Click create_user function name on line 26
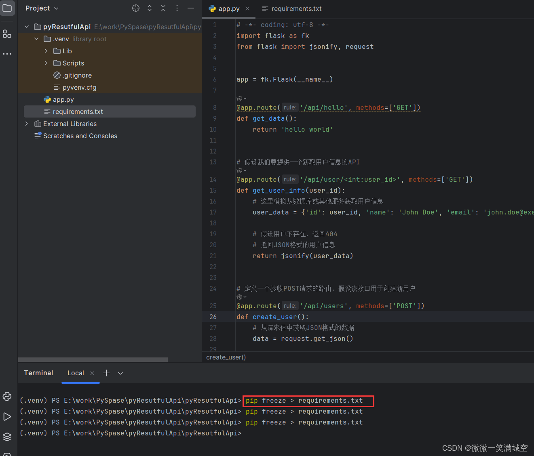This screenshot has height=456, width=534. (x=275, y=317)
